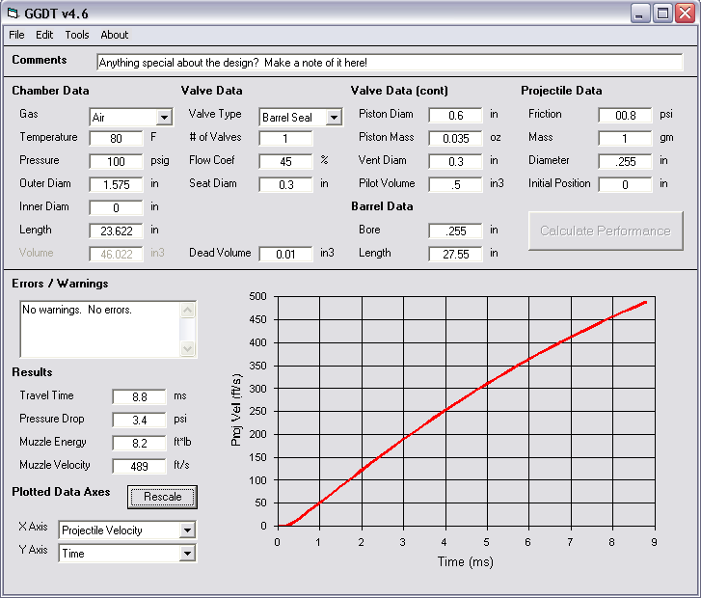Maximize the GGDT window
The height and width of the screenshot is (598, 701).
tap(662, 13)
